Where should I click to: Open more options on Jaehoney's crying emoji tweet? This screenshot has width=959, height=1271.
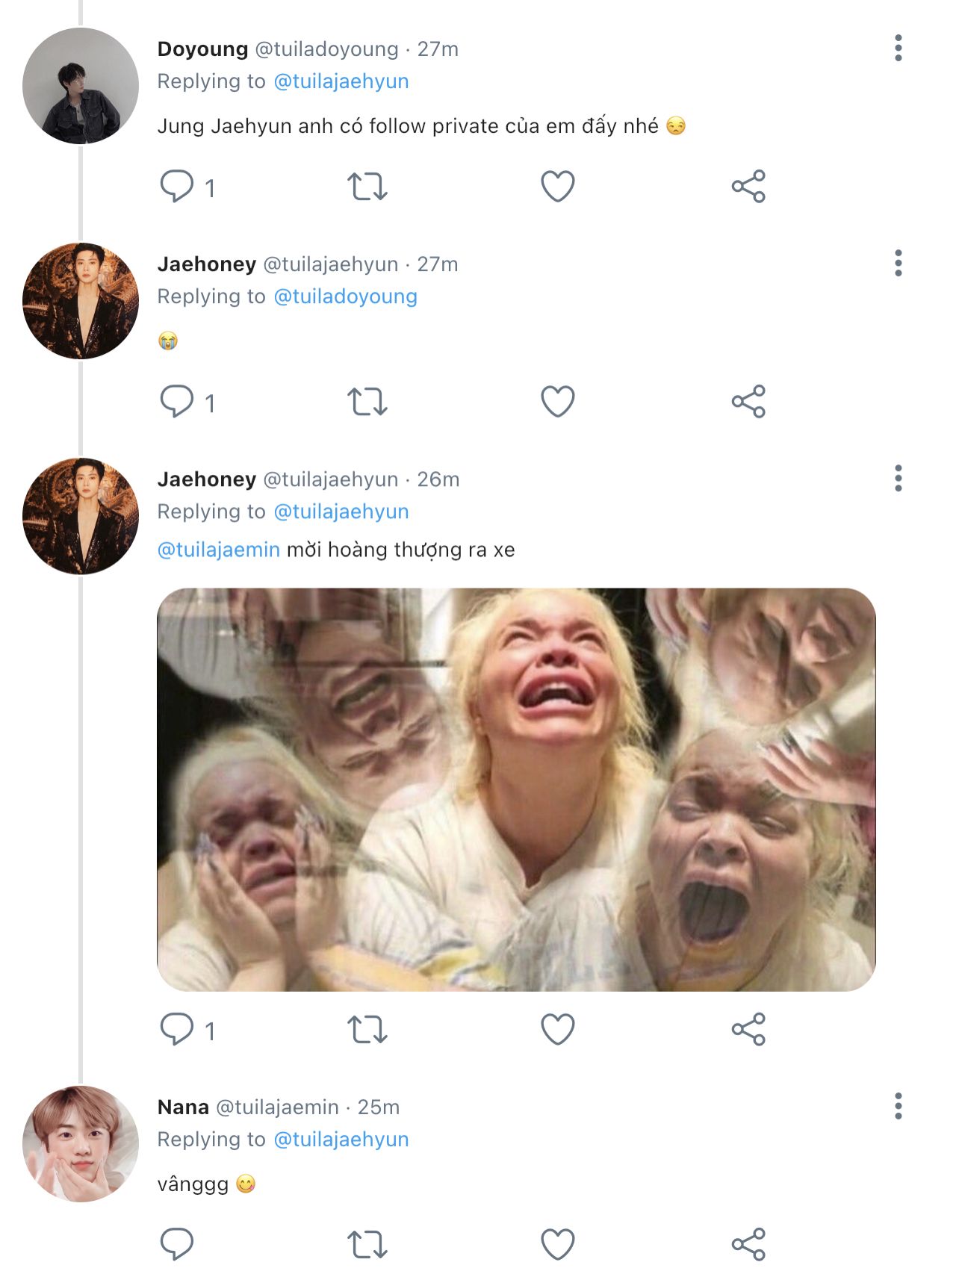pyautogui.click(x=898, y=263)
